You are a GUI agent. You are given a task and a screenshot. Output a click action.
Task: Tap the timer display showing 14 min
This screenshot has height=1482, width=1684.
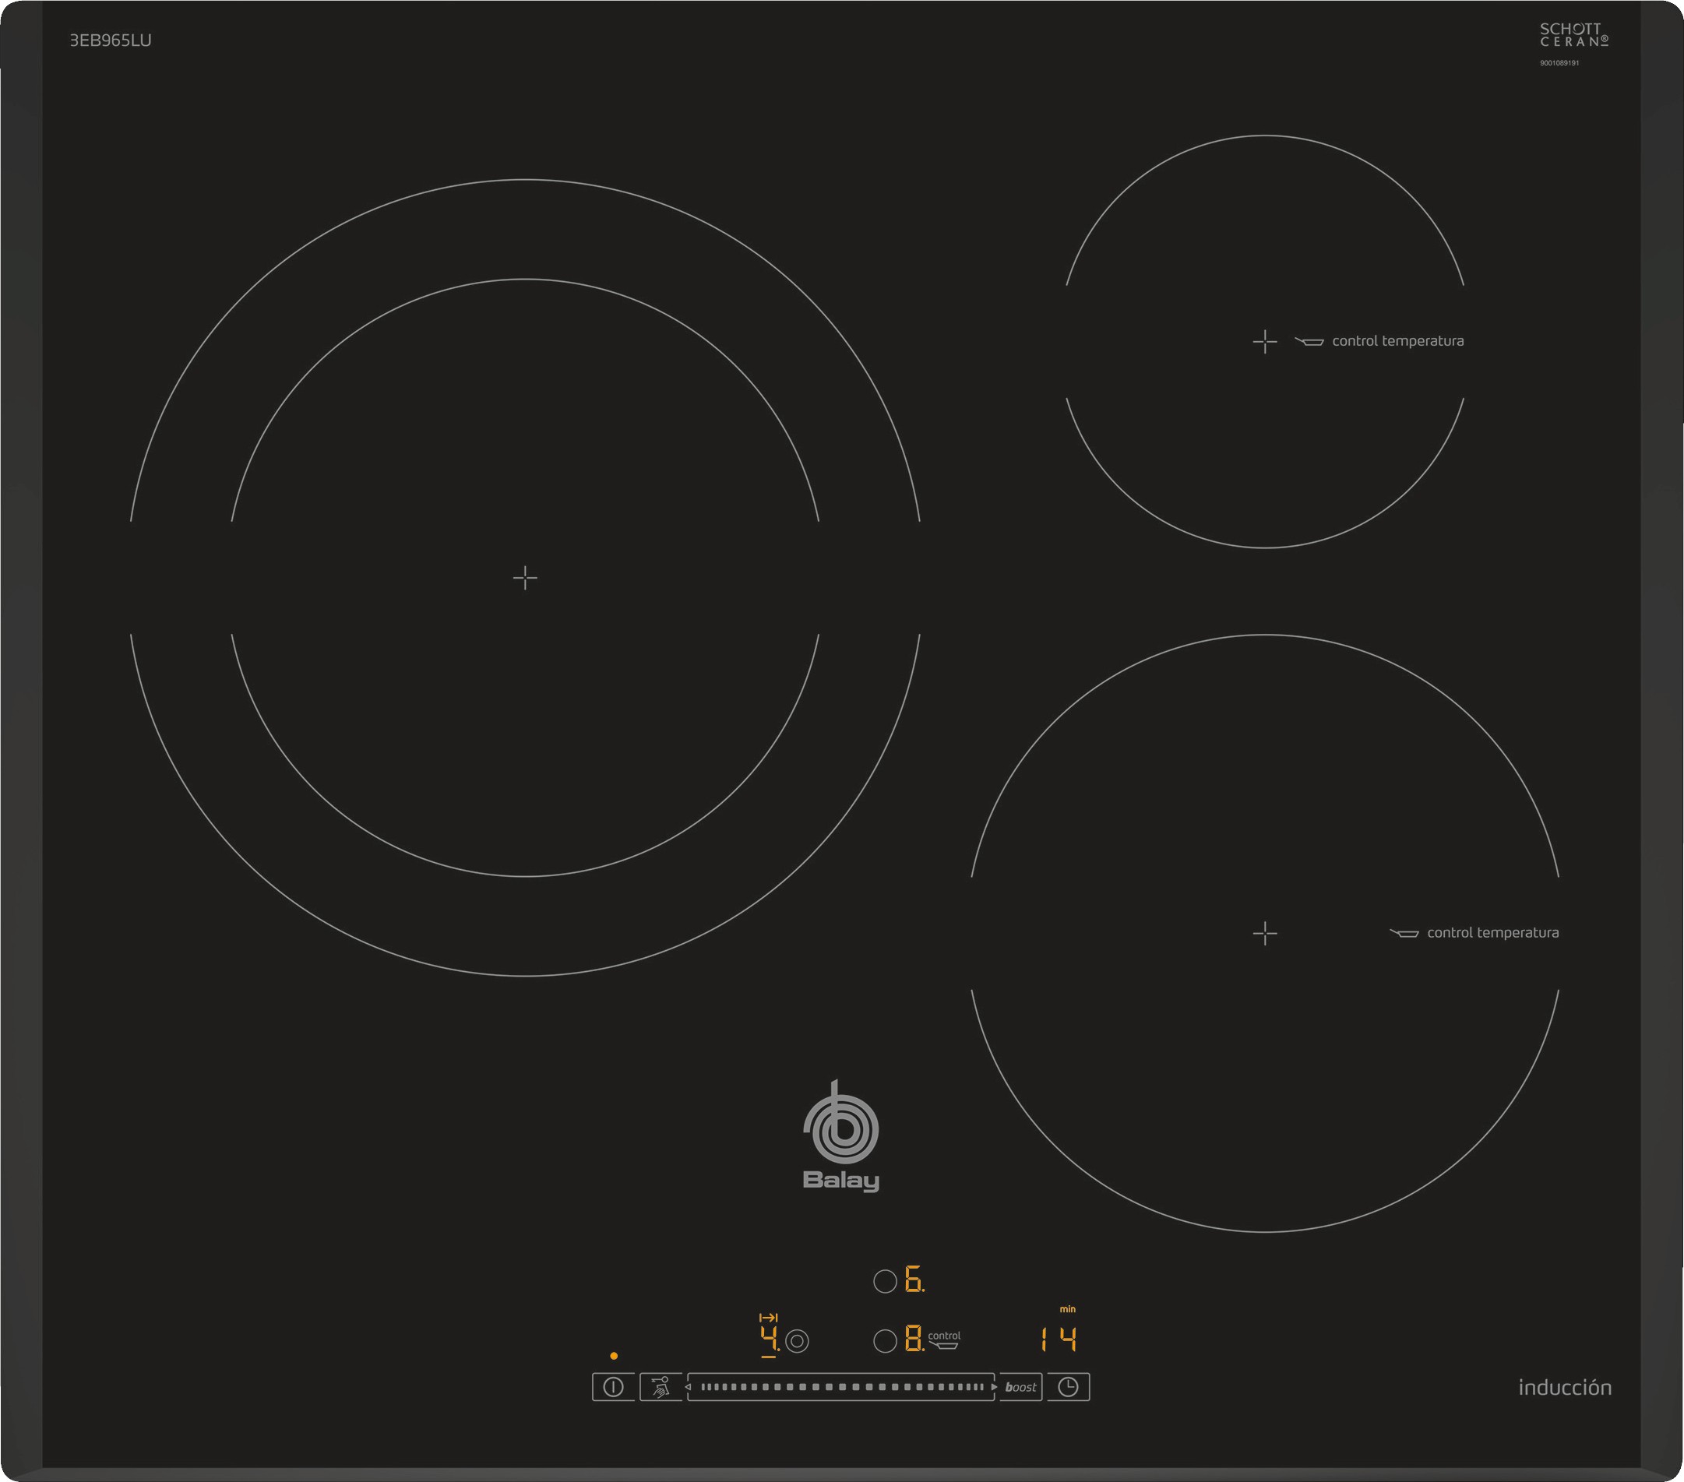pos(1059,1340)
